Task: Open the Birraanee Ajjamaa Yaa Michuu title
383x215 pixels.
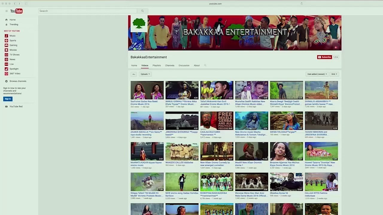Action: [285, 164]
